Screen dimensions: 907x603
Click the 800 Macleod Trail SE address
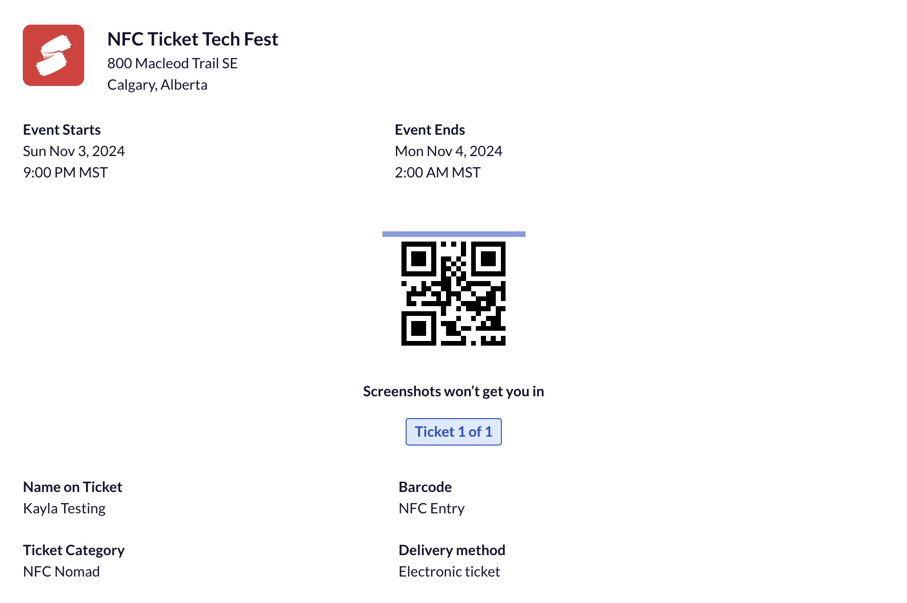(172, 63)
